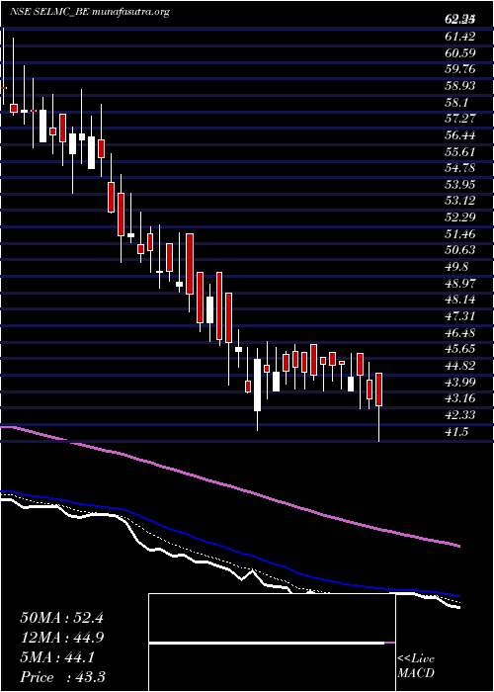This screenshot has height=692, width=494.
Task: Click the 57.27 price level label
Action: point(460,120)
